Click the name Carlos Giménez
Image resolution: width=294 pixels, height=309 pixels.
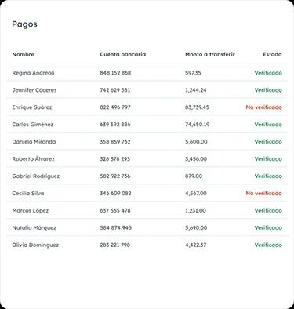33,125
